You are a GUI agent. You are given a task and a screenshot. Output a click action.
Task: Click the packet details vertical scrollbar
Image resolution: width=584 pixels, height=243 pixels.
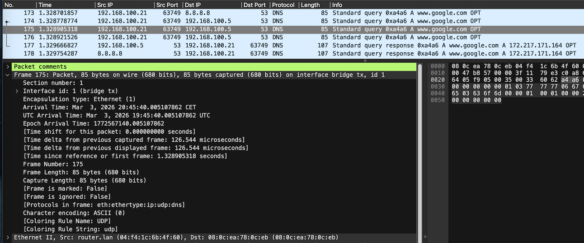(x=420, y=136)
